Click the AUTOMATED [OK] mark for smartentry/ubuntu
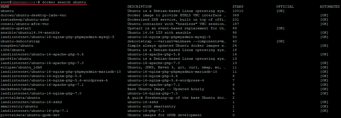Screen dimensions: 341x118 (324, 106)
